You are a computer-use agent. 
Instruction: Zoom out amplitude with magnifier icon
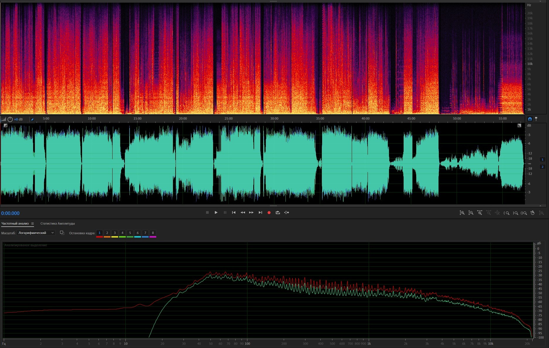[x=471, y=213]
